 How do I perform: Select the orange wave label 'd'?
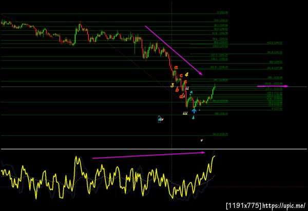(x=181, y=96)
